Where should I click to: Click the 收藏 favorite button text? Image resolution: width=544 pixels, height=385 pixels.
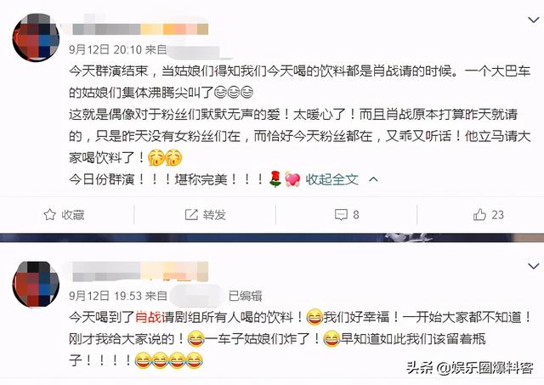pyautogui.click(x=73, y=215)
